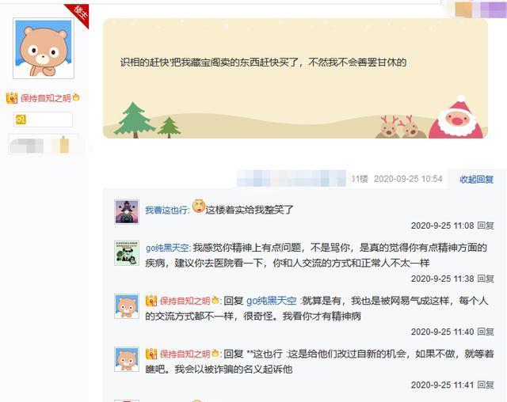This screenshot has height=402, width=507.
Task: Open bear avatar on 11:41 reply
Action: coord(127,359)
